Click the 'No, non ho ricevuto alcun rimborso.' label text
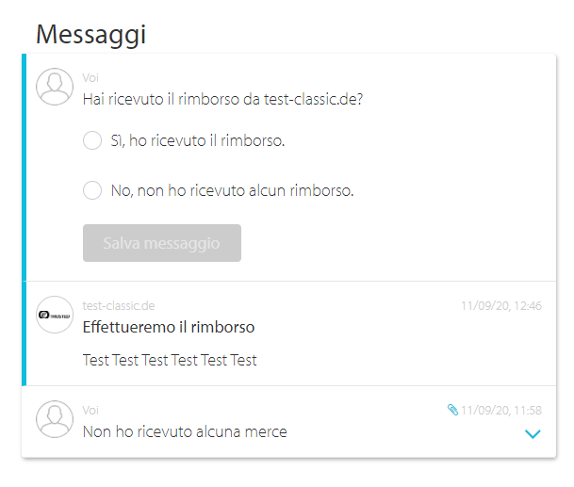Image resolution: width=574 pixels, height=487 pixels. click(x=233, y=190)
